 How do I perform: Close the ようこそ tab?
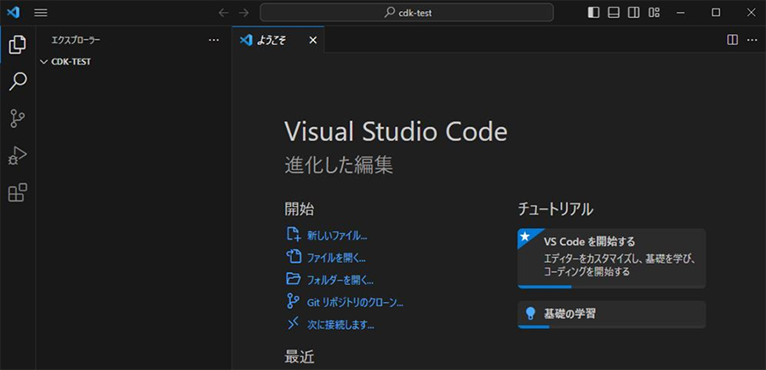tap(313, 40)
